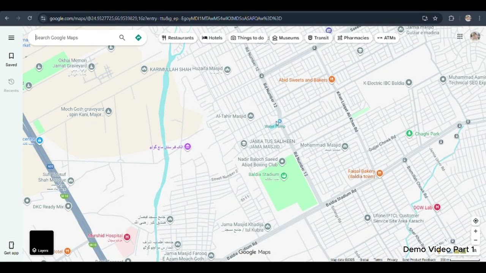Click the Sufi Yousuf Shah Mosque label

click(x=52, y=177)
